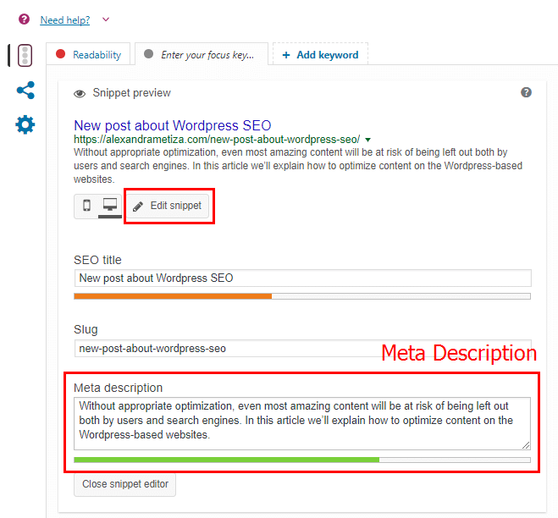
Task: Click the green snippet URL text
Action: tap(217, 140)
